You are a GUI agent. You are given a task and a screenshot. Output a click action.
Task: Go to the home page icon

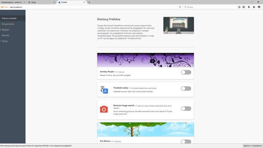coord(254,7)
